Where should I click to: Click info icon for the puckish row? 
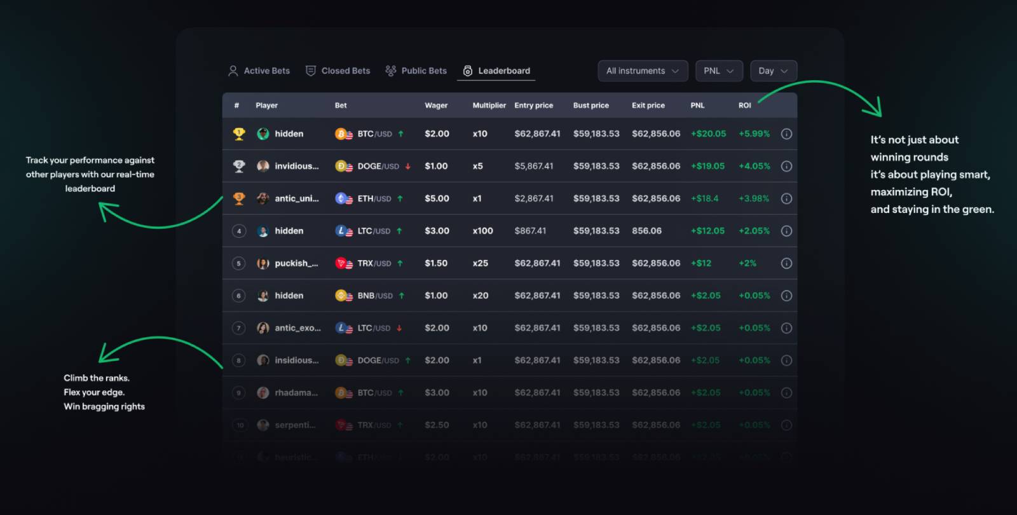tap(786, 263)
